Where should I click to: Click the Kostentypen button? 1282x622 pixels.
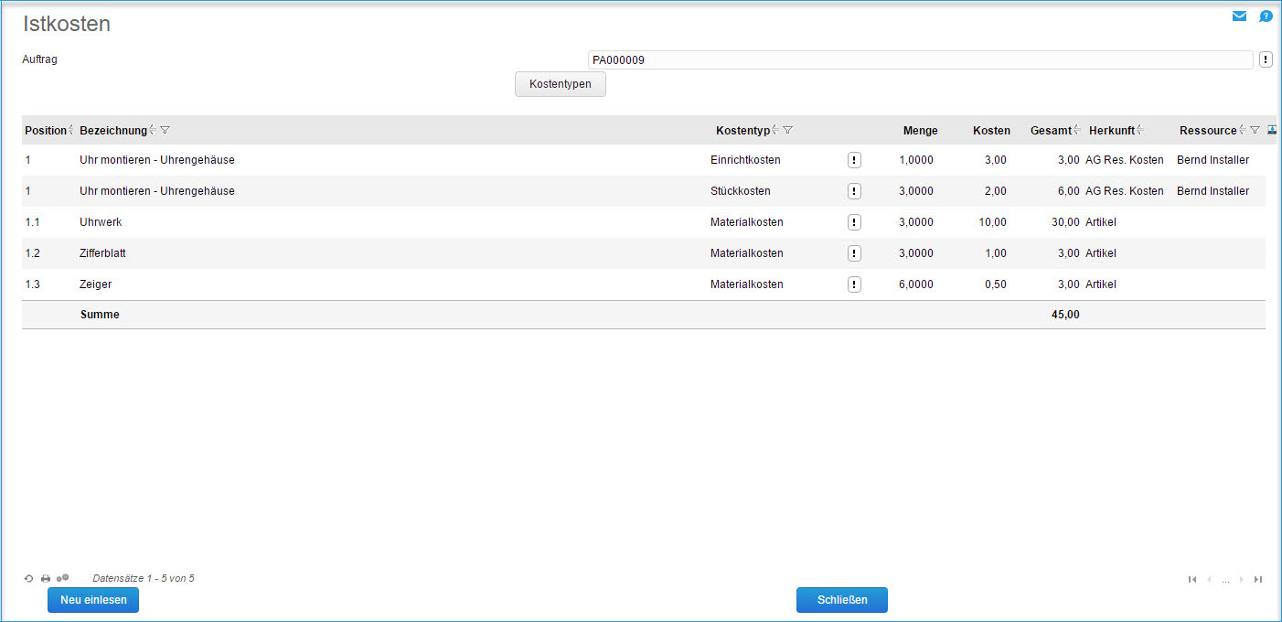pos(561,84)
